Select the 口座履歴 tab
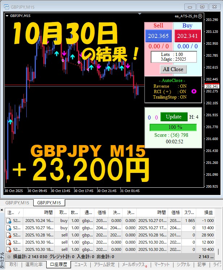The image size is (223, 270). point(59,265)
